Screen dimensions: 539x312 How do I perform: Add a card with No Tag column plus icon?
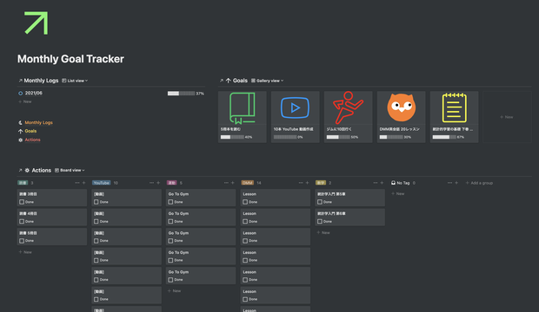(x=456, y=183)
